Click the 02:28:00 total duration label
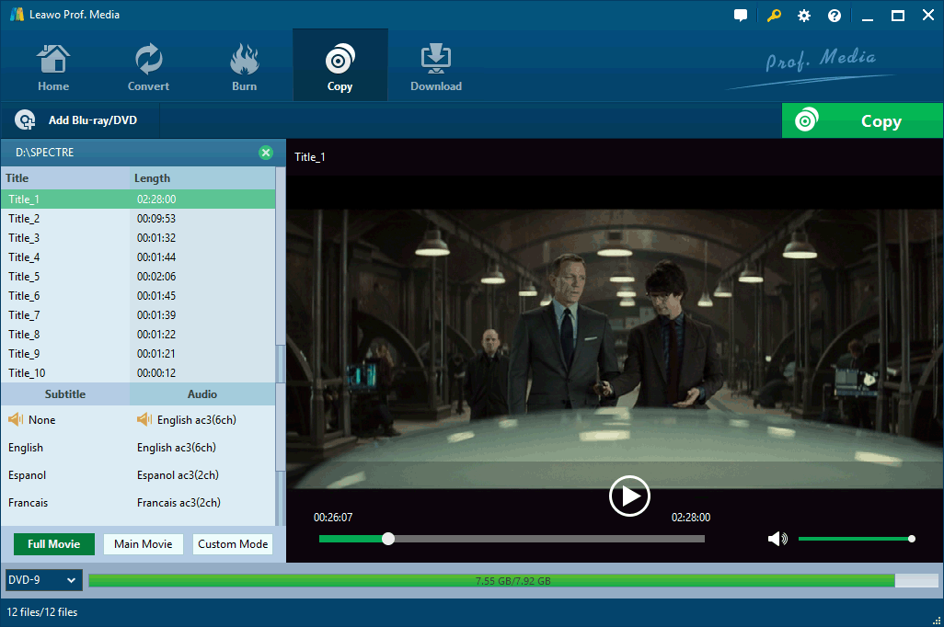944x627 pixels. pyautogui.click(x=691, y=518)
